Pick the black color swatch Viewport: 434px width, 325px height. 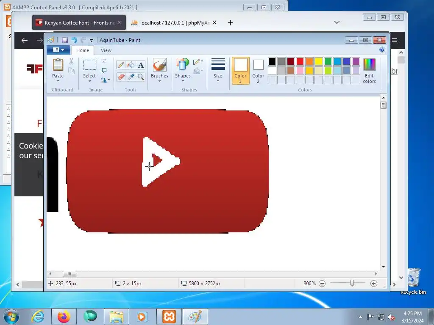click(272, 61)
